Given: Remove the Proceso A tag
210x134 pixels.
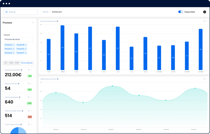Looking at the screenshot, I should [13, 45].
